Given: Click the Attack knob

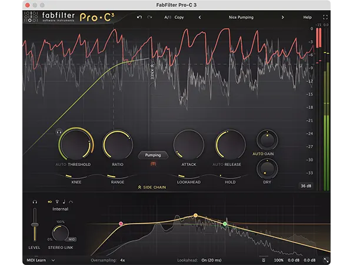Looking at the screenshot, I should (x=189, y=145).
